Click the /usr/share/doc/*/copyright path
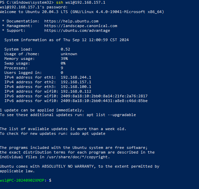Viewport: 199px width, 189px height. 78,157
